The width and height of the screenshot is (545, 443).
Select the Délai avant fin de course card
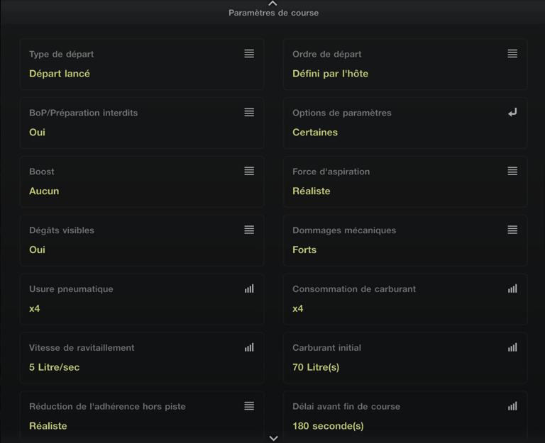(404, 416)
